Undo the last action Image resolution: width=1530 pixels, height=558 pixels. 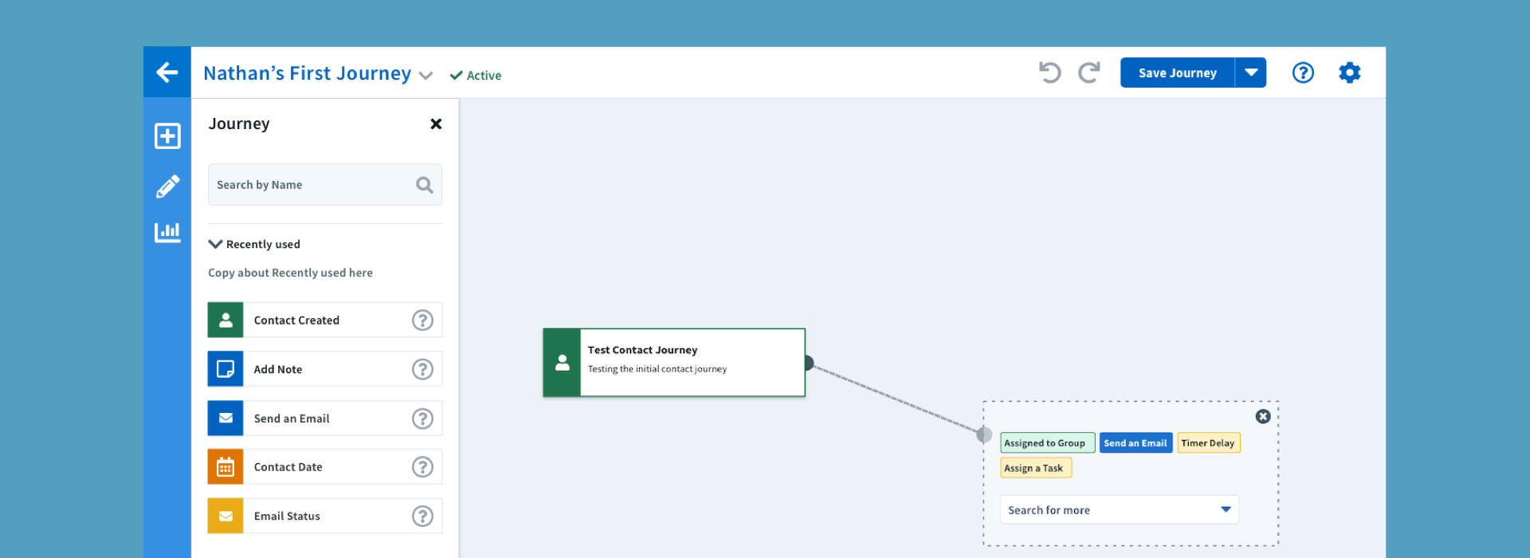[x=1049, y=73]
